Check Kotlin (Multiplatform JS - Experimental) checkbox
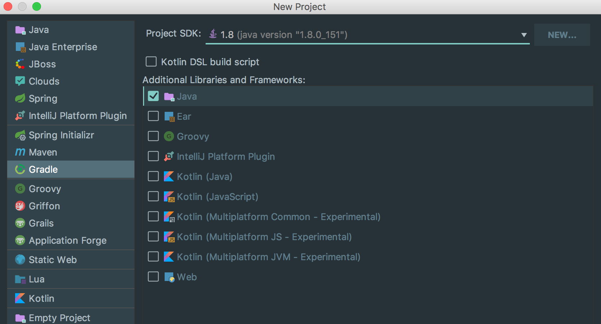Viewport: 601px width, 324px height. tap(153, 237)
